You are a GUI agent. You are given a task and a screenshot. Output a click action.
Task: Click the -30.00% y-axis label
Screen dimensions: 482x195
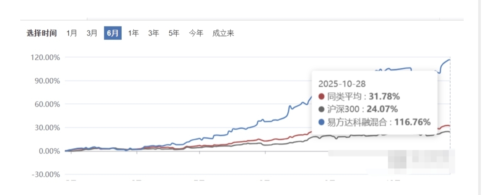coord(46,174)
